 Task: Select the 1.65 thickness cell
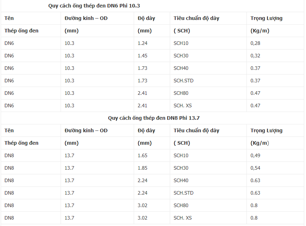(x=142, y=155)
